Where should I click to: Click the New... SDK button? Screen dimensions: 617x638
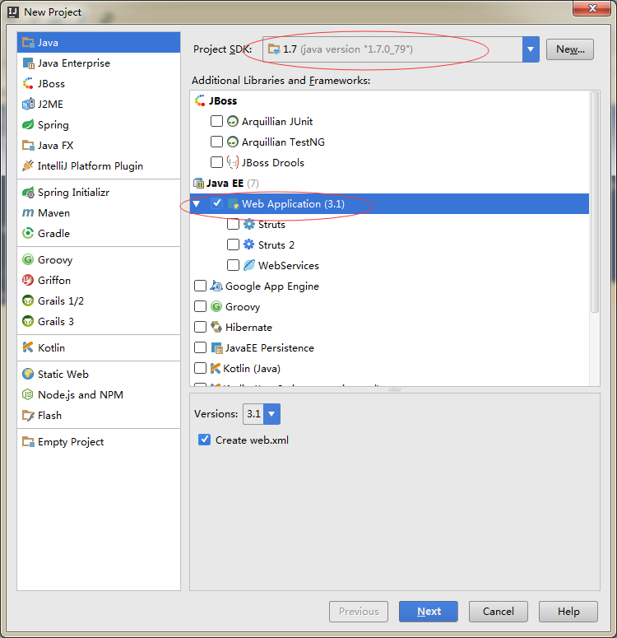(570, 49)
